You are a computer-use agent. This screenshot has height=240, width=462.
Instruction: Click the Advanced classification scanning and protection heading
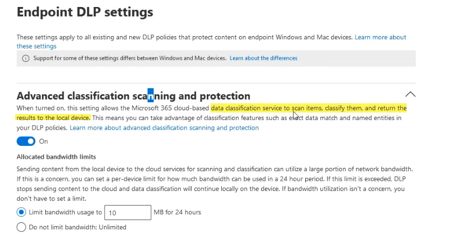tap(134, 96)
